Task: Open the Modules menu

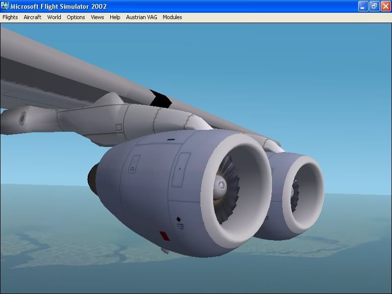Action: point(172,17)
